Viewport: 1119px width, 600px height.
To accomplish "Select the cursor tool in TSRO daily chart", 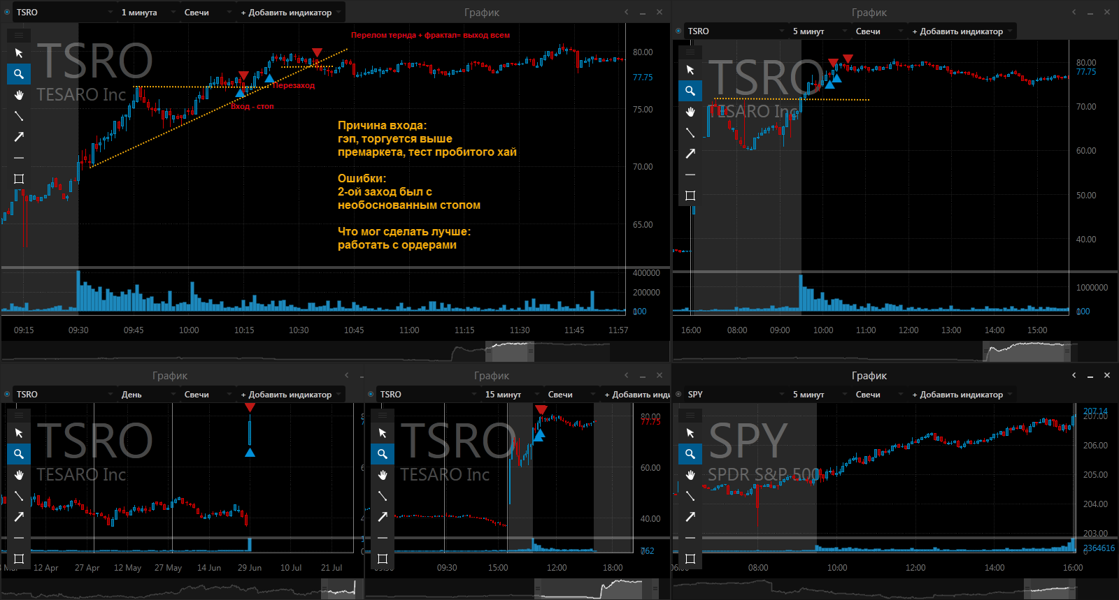I will pos(19,433).
